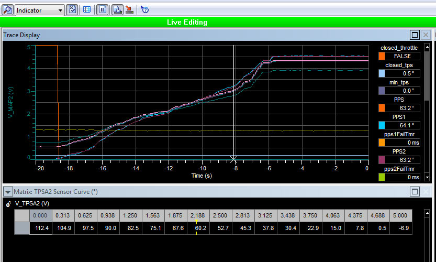Select the 67.6 table cell

pyautogui.click(x=176, y=228)
